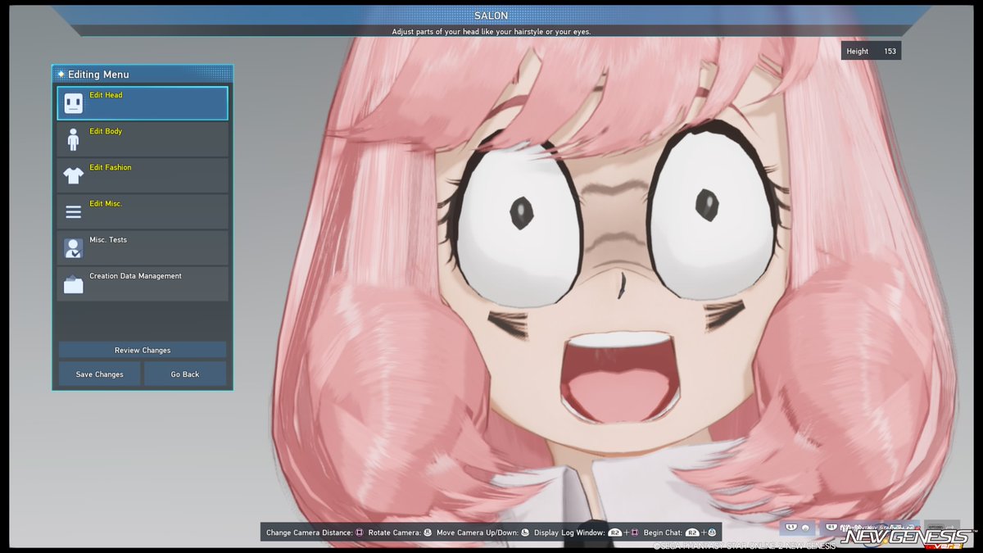Open the Misc. Tests menu entry

[143, 247]
